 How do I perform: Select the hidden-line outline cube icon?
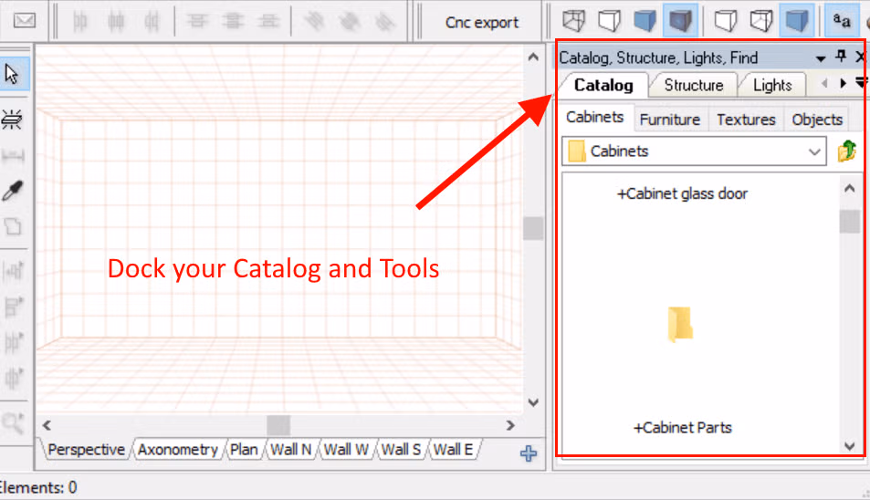[x=609, y=21]
